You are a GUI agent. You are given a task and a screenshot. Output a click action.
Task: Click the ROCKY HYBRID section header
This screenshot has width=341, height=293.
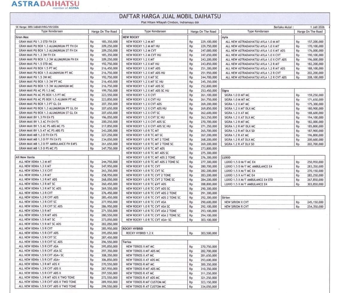point(133,229)
